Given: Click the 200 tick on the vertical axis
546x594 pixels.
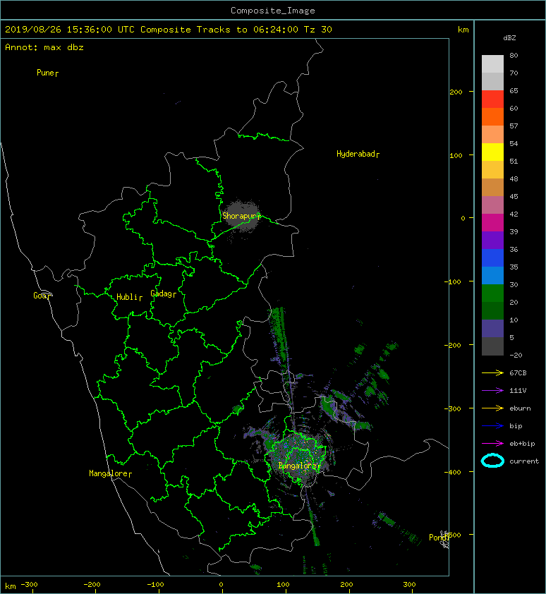Looking at the screenshot, I should coord(456,92).
